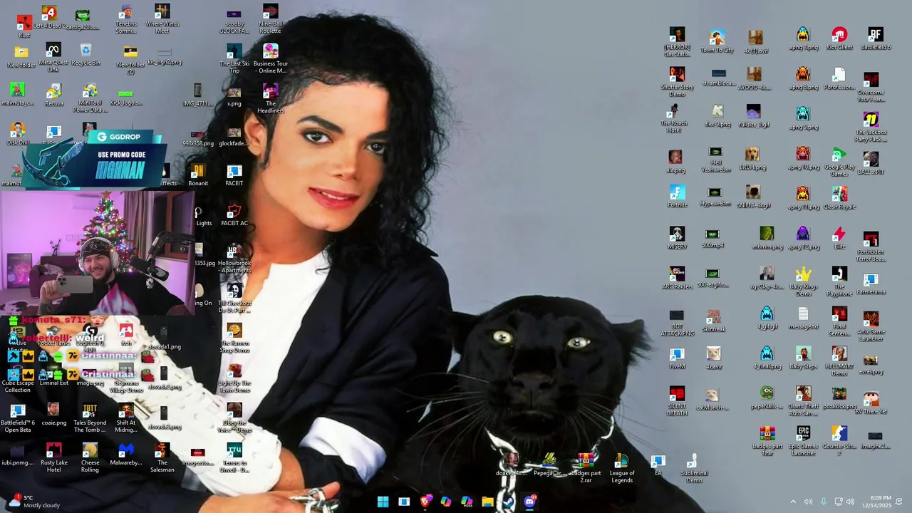Open the badges part 1.rar archive
The image size is (912, 513).
click(x=767, y=441)
